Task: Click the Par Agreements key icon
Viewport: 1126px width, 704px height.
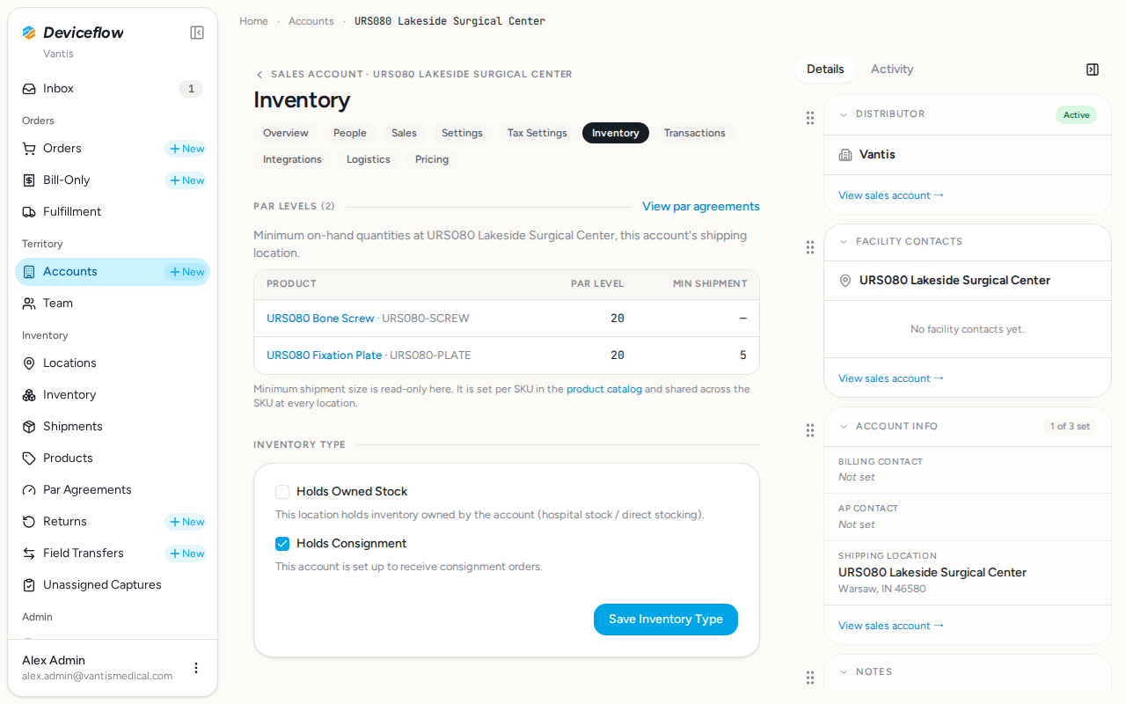Action: (29, 490)
